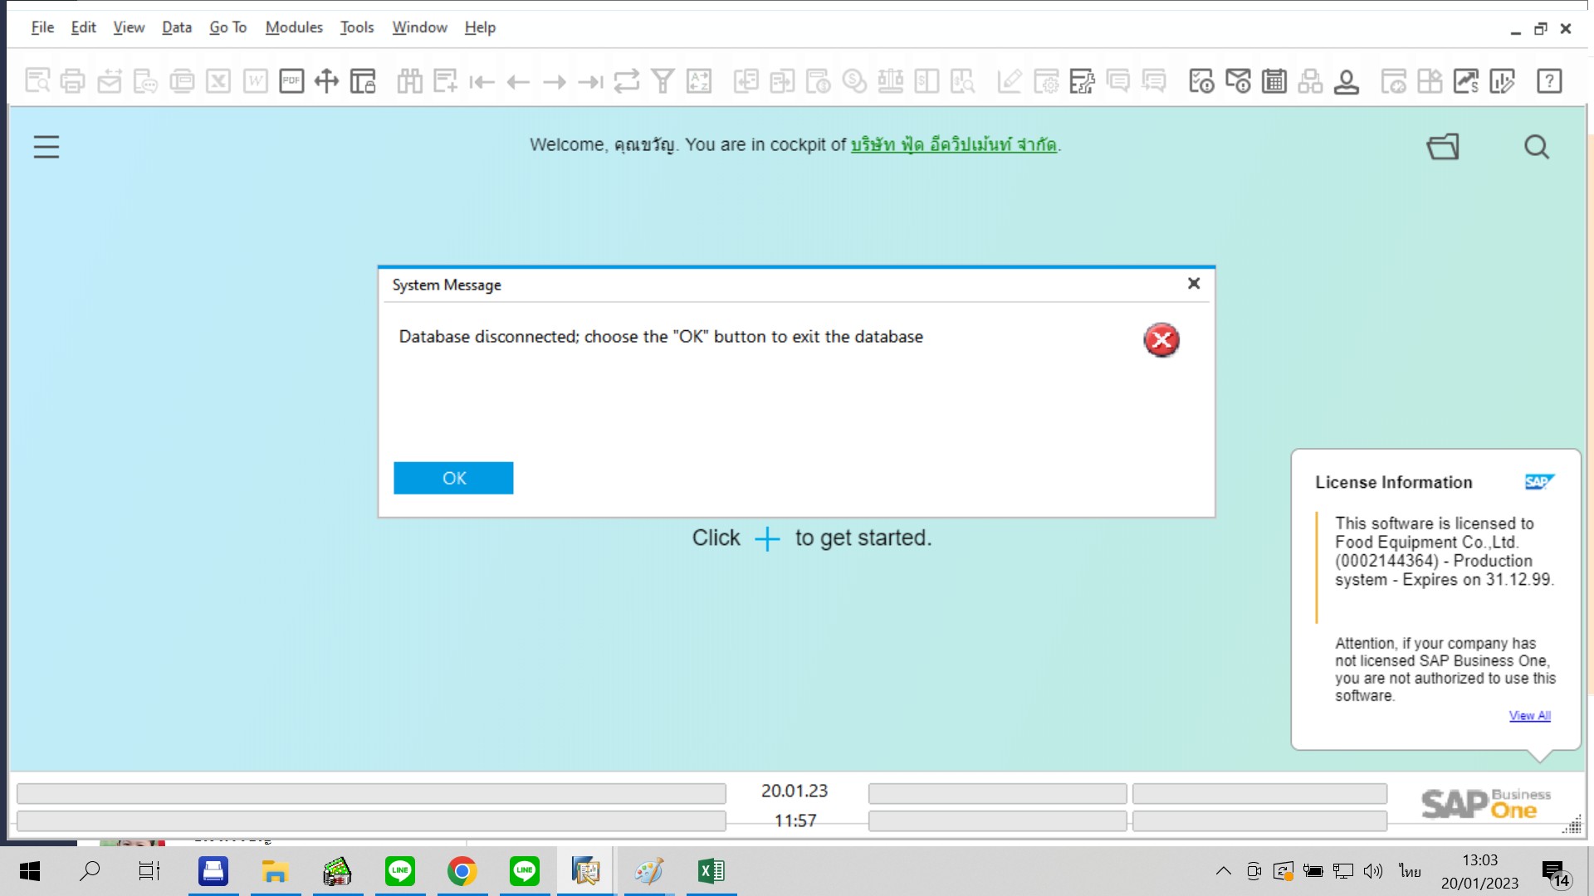Viewport: 1594px width, 896px height.
Task: Click the Find binoculars toolbar icon
Action: point(409,81)
